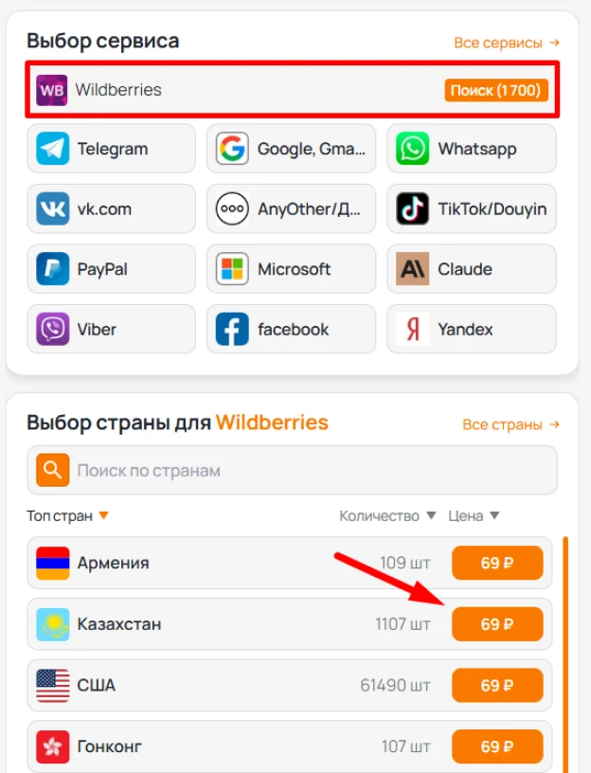
Task: Click the facebook service icon
Action: pyautogui.click(x=232, y=329)
